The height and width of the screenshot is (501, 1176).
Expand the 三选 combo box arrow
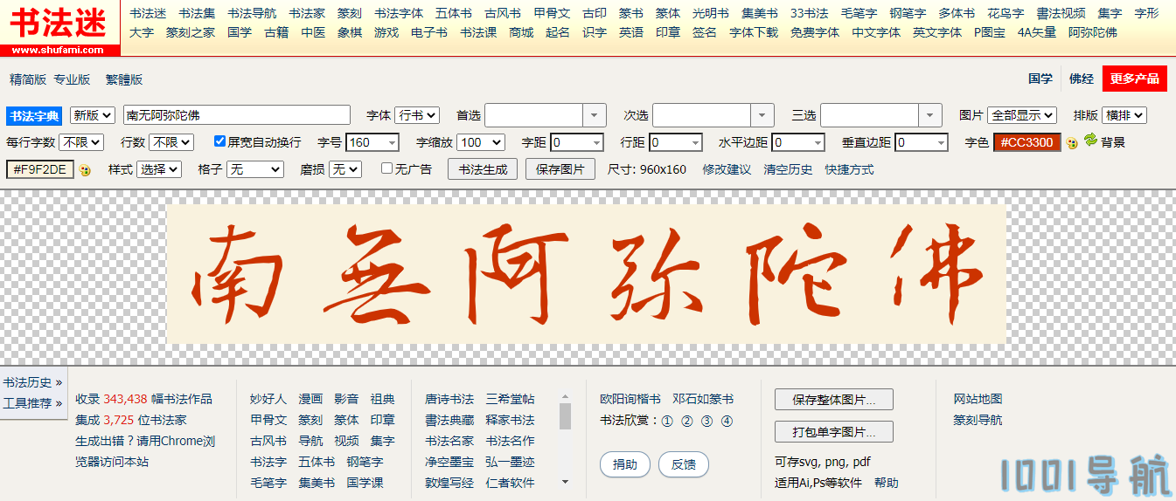click(x=930, y=115)
